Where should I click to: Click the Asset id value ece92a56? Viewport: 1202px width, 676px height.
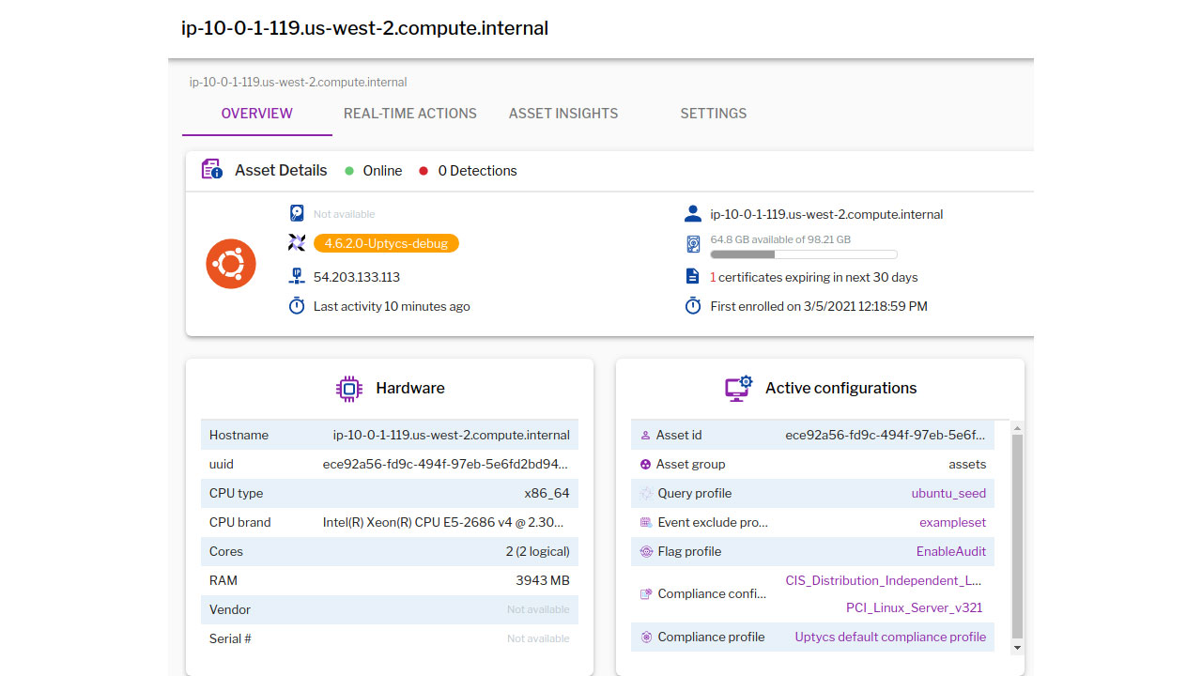point(886,436)
